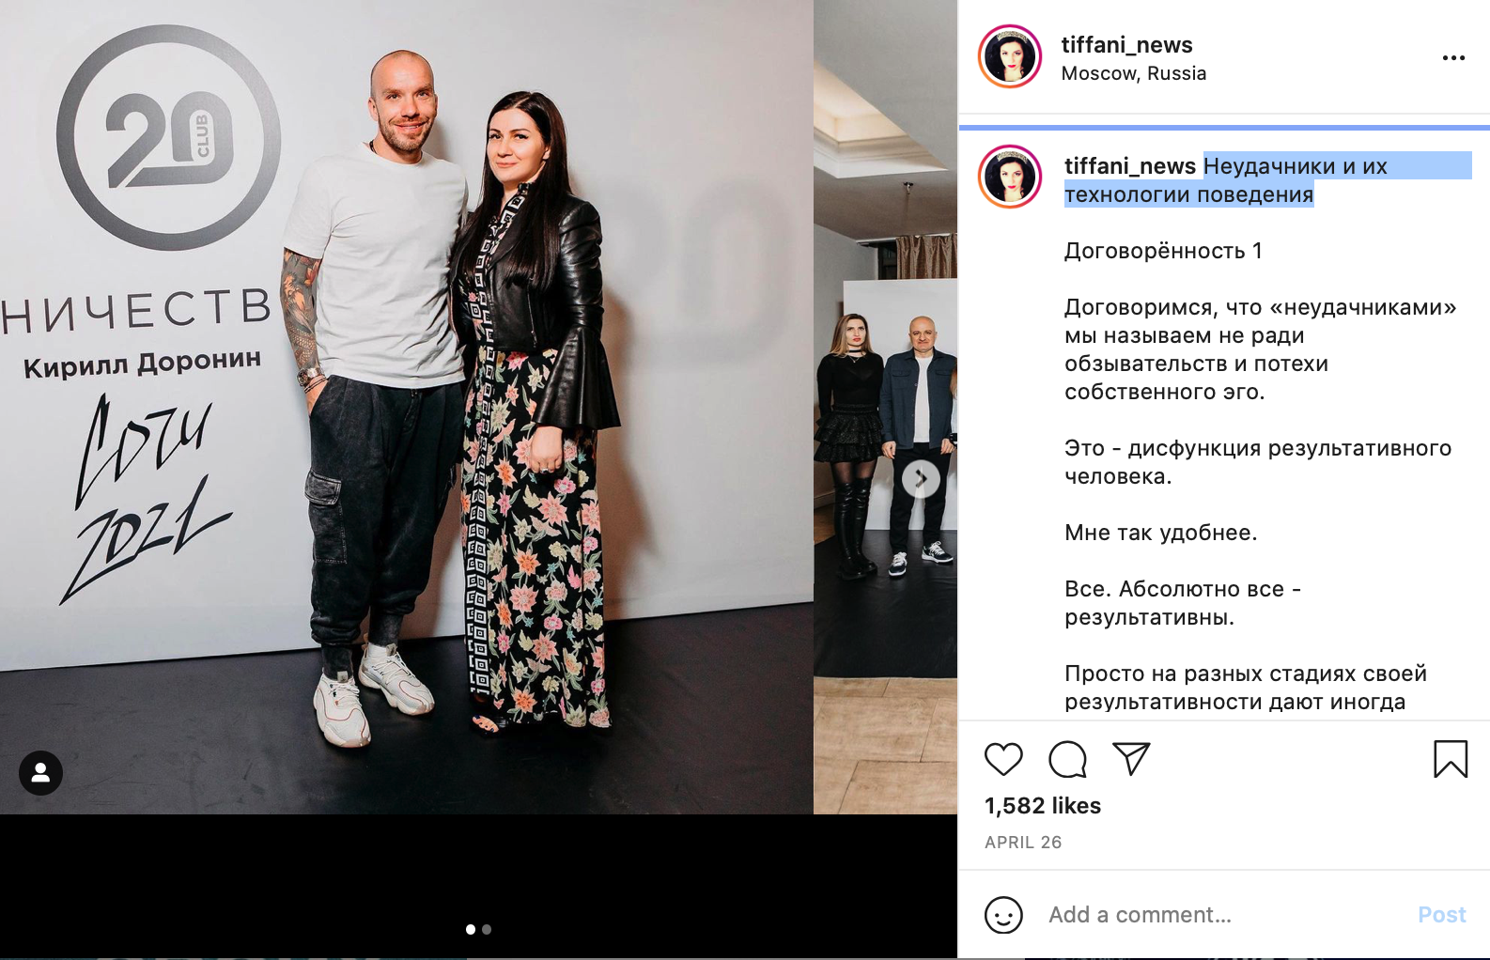1490x960 pixels.
Task: Share post using paper plane icon
Action: point(1131,759)
